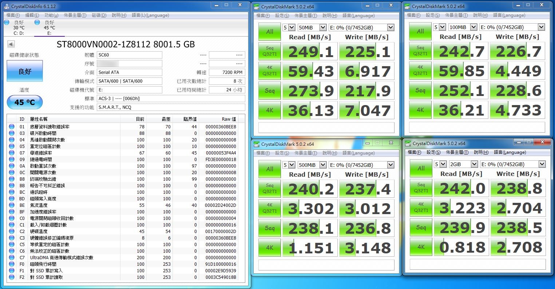Screen dimensions: 555x289
Task: Click the 4.449 4K Q32T1 write result
Action: coord(518,71)
